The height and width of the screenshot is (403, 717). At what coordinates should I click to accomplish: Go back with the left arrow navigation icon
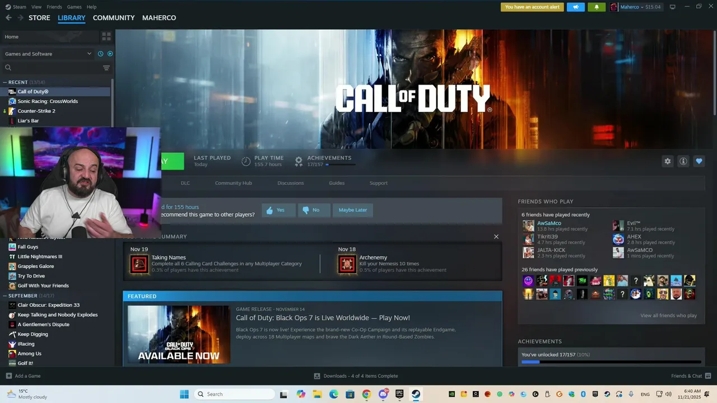(x=8, y=18)
